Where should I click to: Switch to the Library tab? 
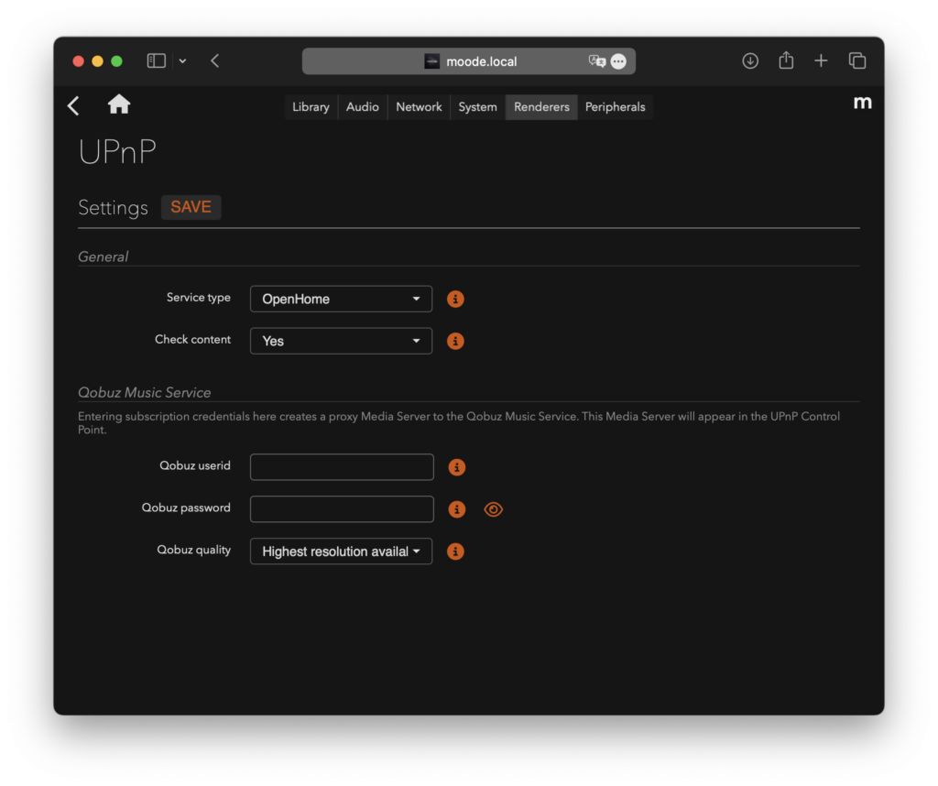[311, 107]
